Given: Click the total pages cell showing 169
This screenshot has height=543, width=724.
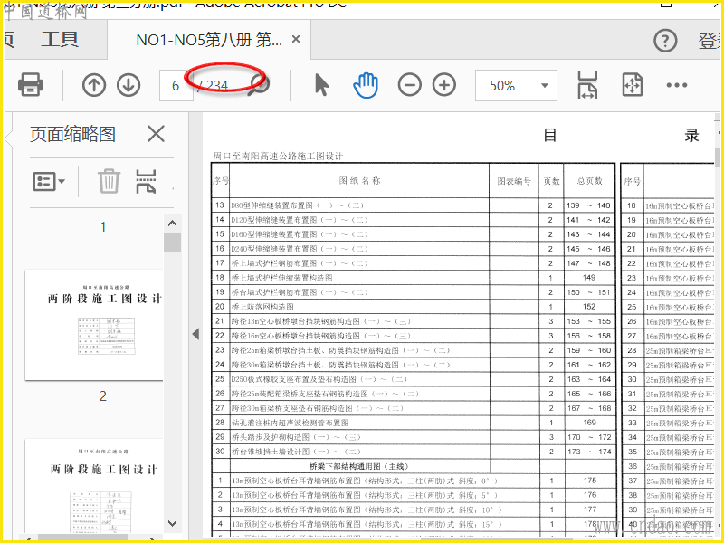Looking at the screenshot, I should [x=589, y=423].
